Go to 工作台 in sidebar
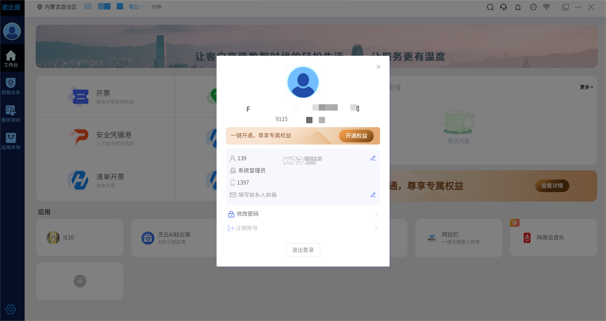 click(11, 59)
